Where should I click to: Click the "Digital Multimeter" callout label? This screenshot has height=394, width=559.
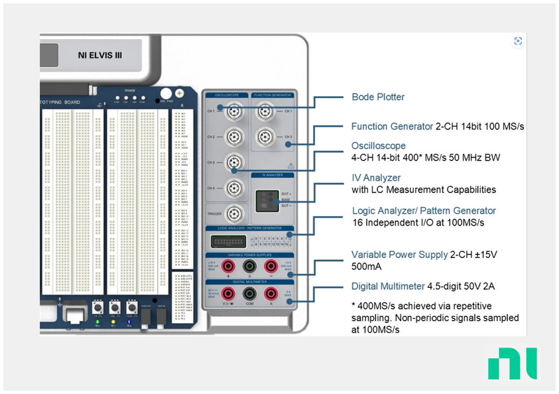[x=388, y=287]
